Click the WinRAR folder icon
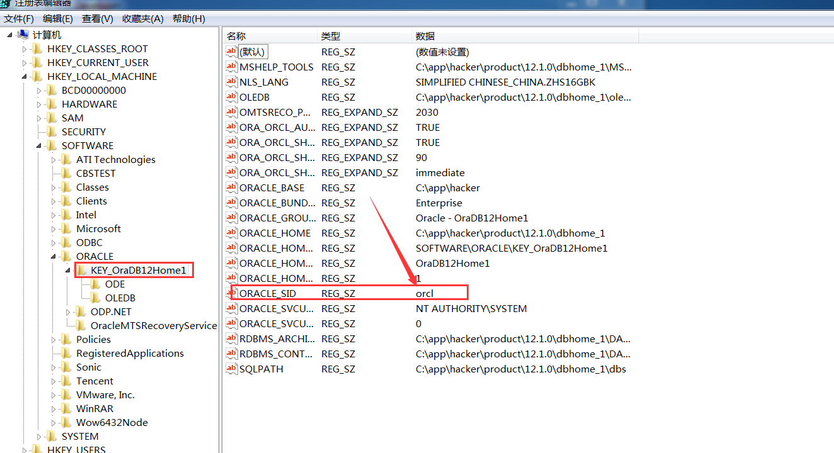 [x=67, y=408]
